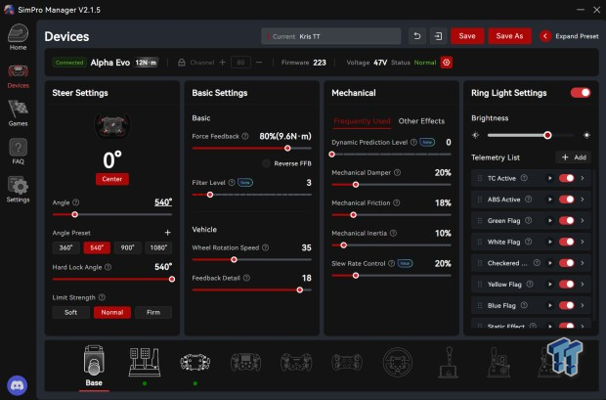The width and height of the screenshot is (606, 400).
Task: Select the pedals device icon
Action: [145, 363]
